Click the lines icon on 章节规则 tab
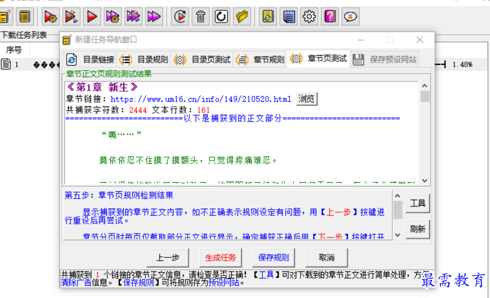Viewport: 490px width, 298px height. click(x=242, y=59)
